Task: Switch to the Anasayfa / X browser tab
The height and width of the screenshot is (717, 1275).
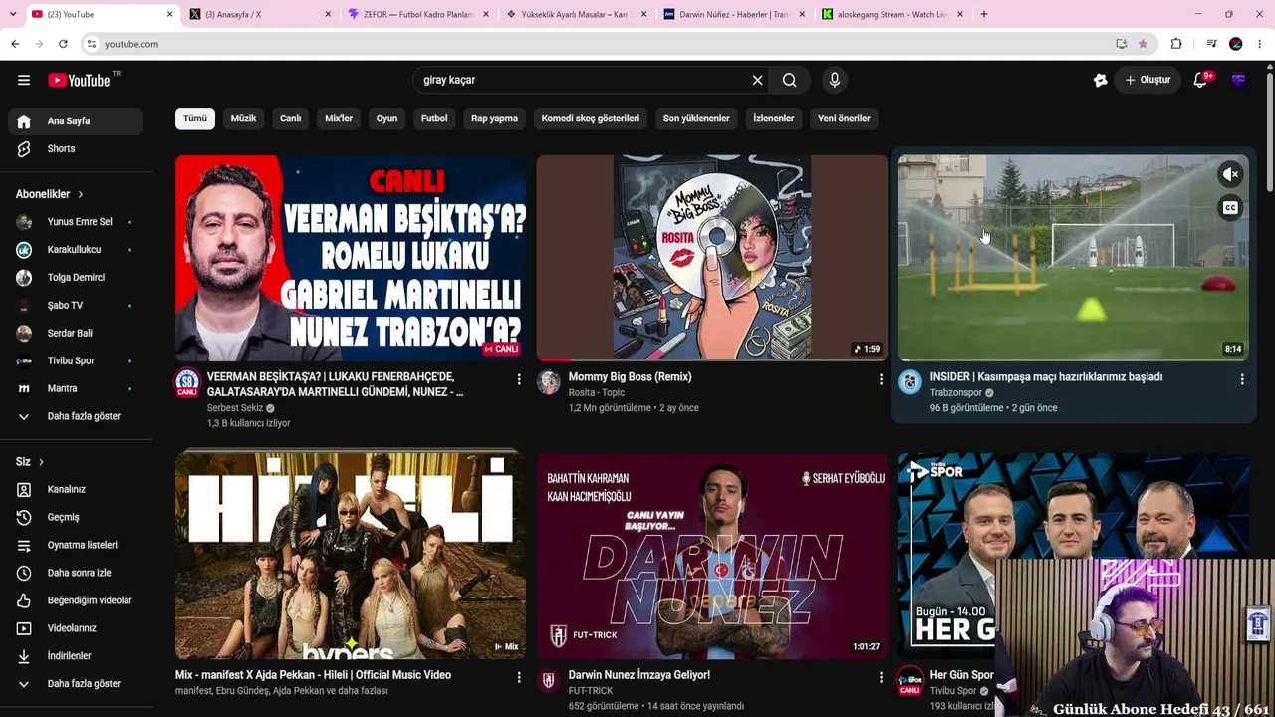Action: point(258,14)
